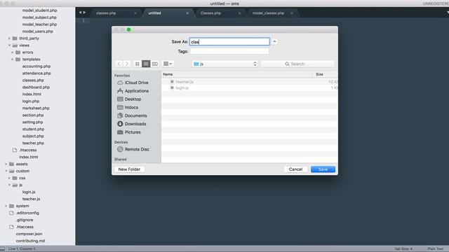Select Applications in Favorites sidebar
Image resolution: width=449 pixels, height=252 pixels.
click(133, 91)
